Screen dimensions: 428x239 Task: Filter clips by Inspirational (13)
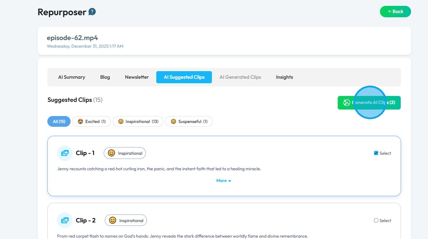click(x=138, y=122)
